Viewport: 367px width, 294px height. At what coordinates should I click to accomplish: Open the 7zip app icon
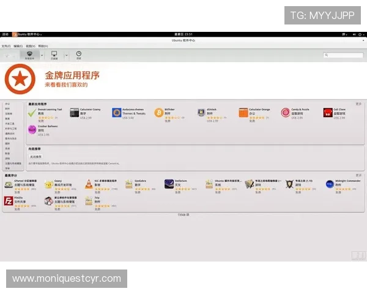[89, 201]
